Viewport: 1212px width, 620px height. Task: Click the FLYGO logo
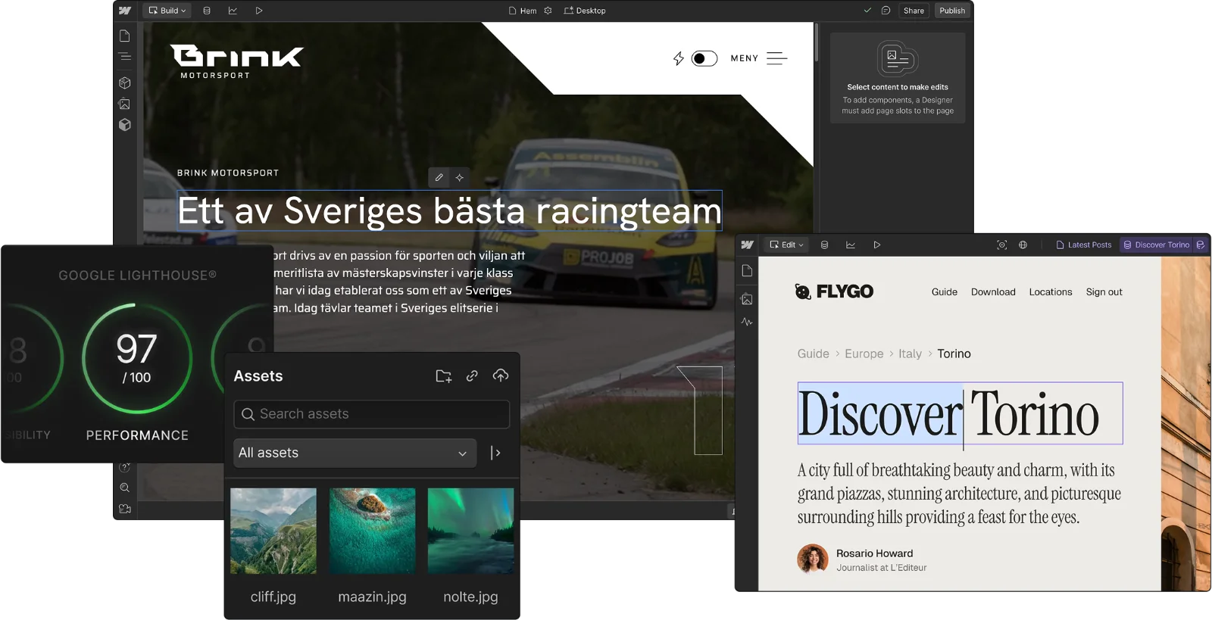coord(833,291)
